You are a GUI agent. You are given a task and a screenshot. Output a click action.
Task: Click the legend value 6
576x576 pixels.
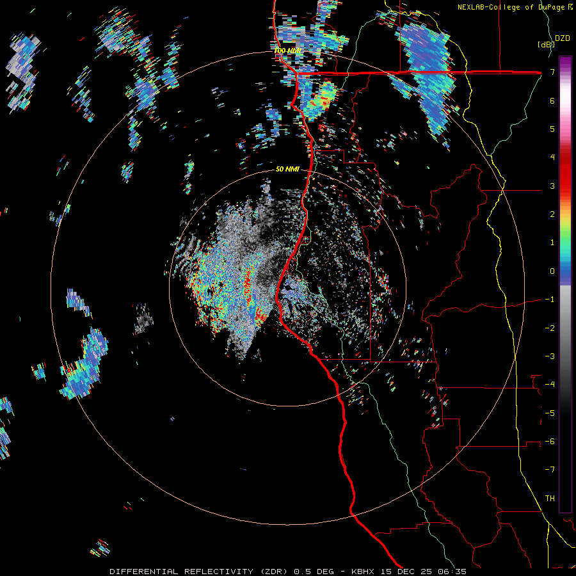552,100
